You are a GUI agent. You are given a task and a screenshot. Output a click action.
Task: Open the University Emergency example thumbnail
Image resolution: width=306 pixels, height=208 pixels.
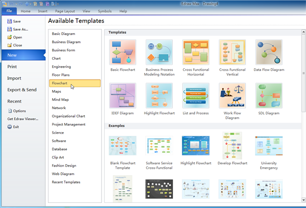coord(269,145)
